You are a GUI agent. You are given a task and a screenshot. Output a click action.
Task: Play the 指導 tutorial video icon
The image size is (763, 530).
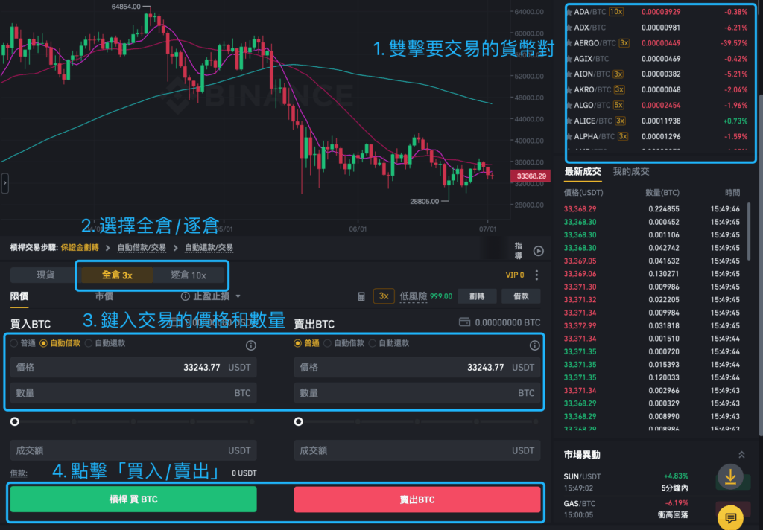538,251
